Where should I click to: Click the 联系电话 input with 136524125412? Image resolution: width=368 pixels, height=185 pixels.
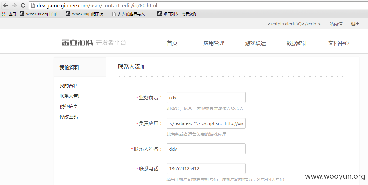tap(206, 168)
